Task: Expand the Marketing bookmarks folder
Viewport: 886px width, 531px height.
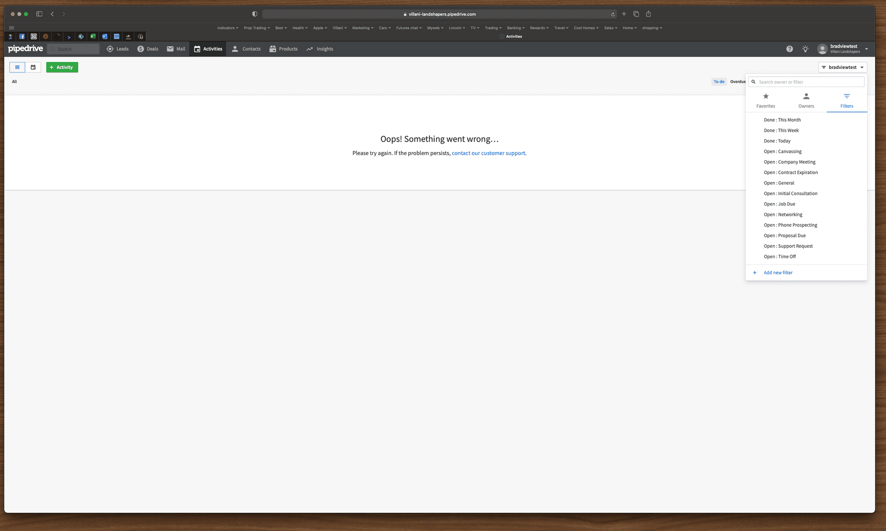Action: (x=363, y=28)
